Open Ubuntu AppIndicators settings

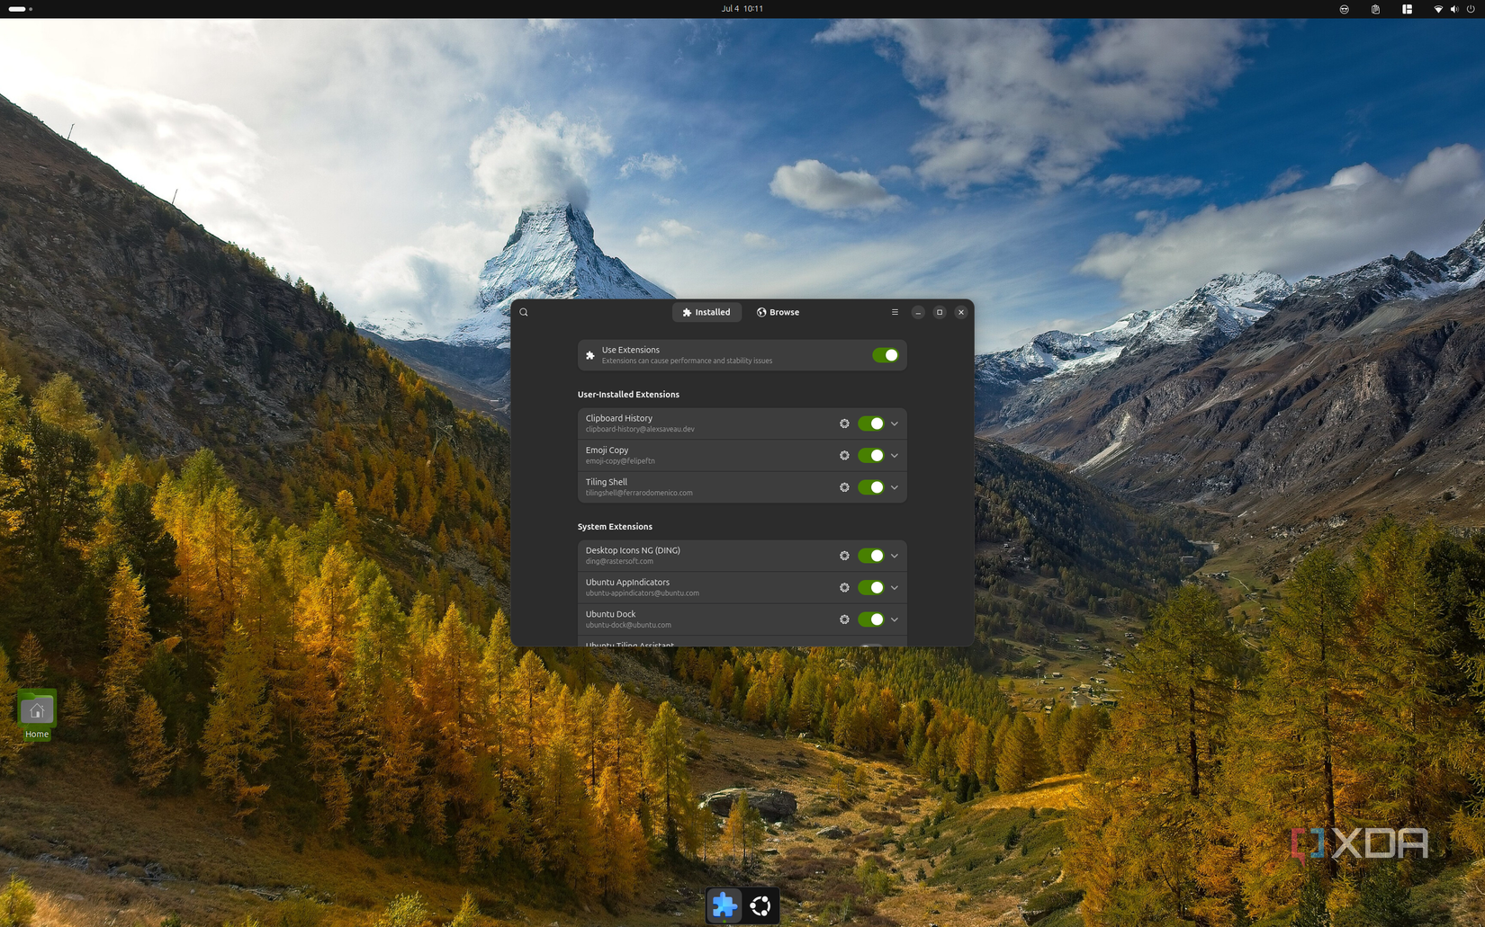(844, 587)
